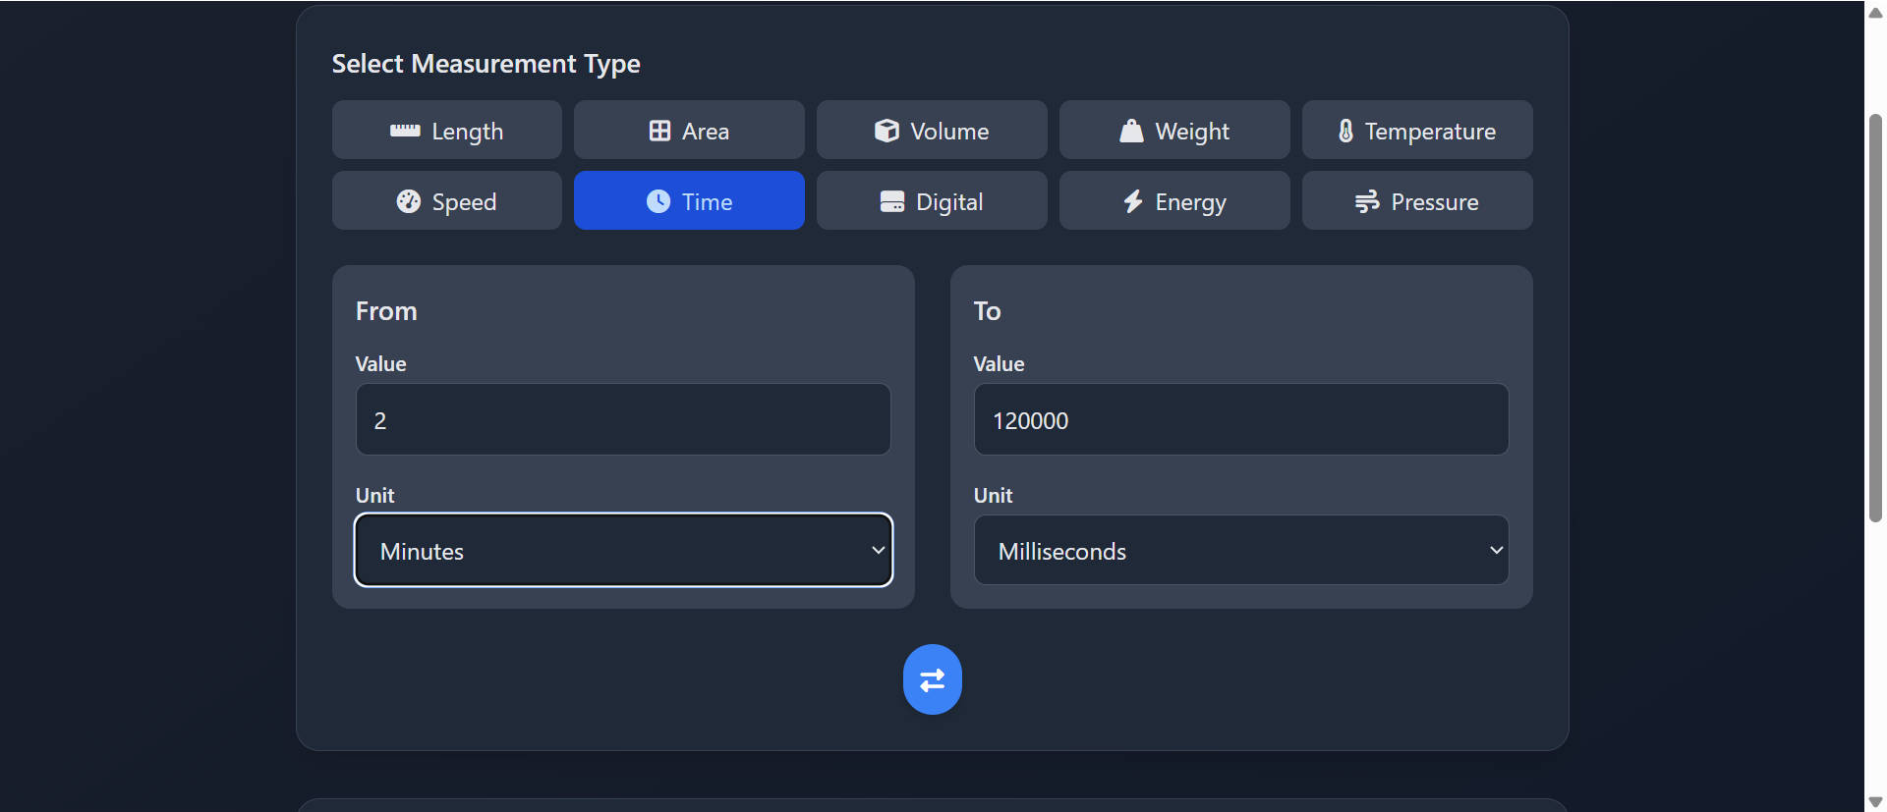Click the Unit label in the To panel
This screenshot has width=1887, height=812.
(x=993, y=495)
